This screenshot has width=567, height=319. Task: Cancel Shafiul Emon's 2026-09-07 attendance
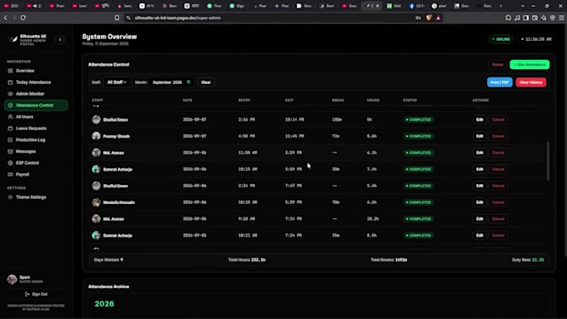498,120
